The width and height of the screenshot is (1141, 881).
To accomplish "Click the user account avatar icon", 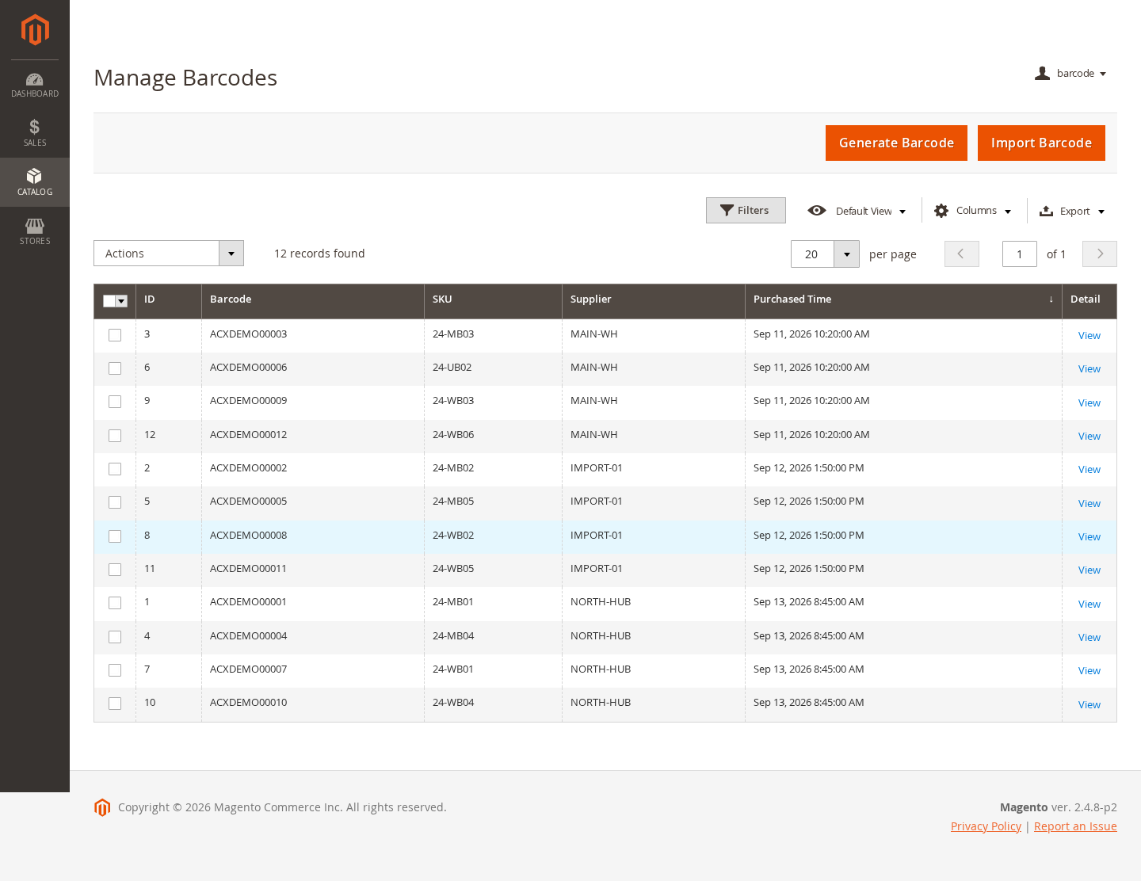I will coord(1043,74).
